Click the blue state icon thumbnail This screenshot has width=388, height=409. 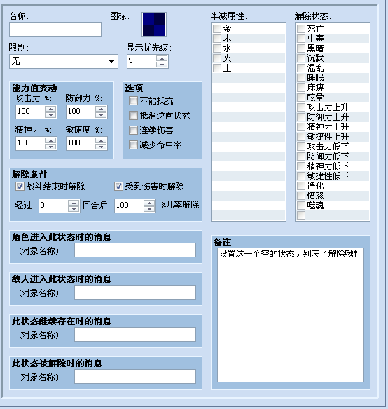(154, 25)
